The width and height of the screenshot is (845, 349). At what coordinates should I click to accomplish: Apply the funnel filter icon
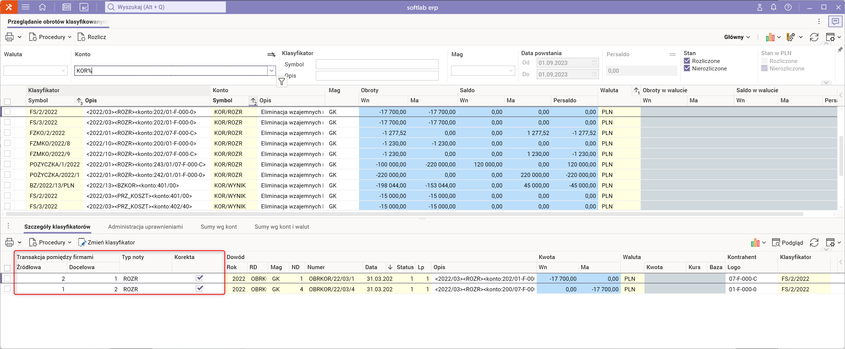[x=282, y=82]
